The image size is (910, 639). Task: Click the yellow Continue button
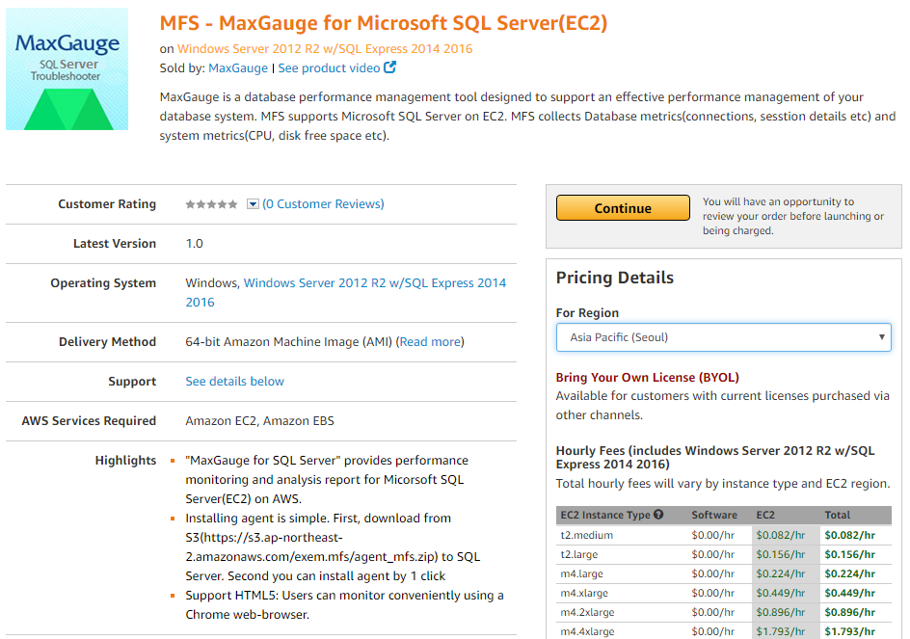coord(623,208)
